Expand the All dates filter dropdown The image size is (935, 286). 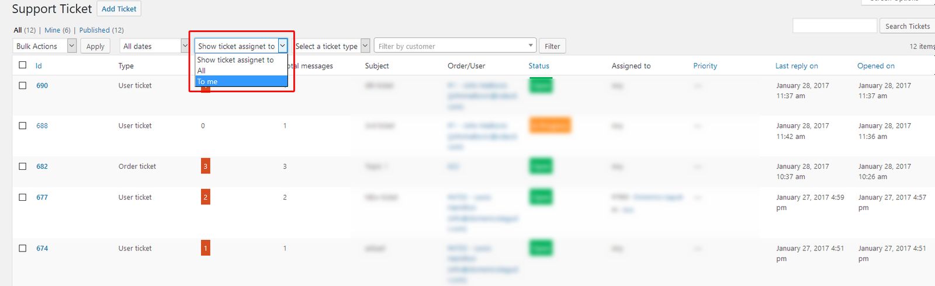154,46
